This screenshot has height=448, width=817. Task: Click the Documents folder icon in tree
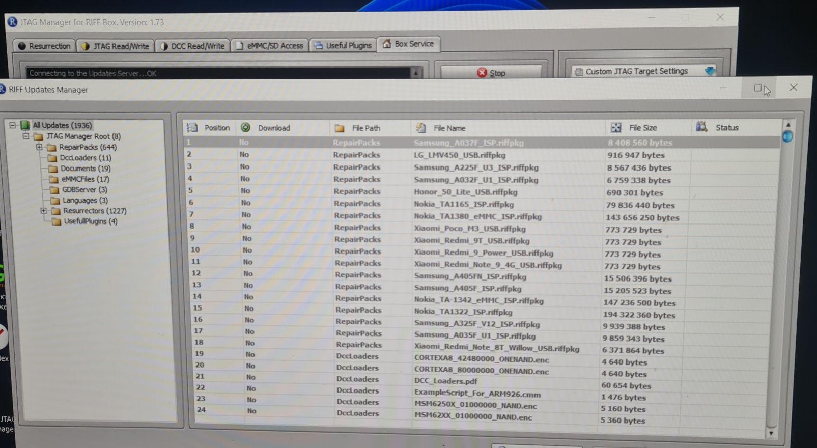click(x=53, y=169)
